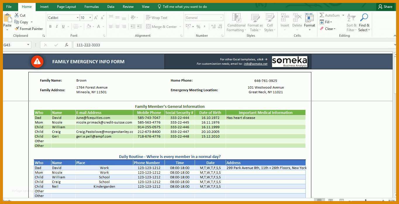Toggle Italic formatting

(x=57, y=27)
